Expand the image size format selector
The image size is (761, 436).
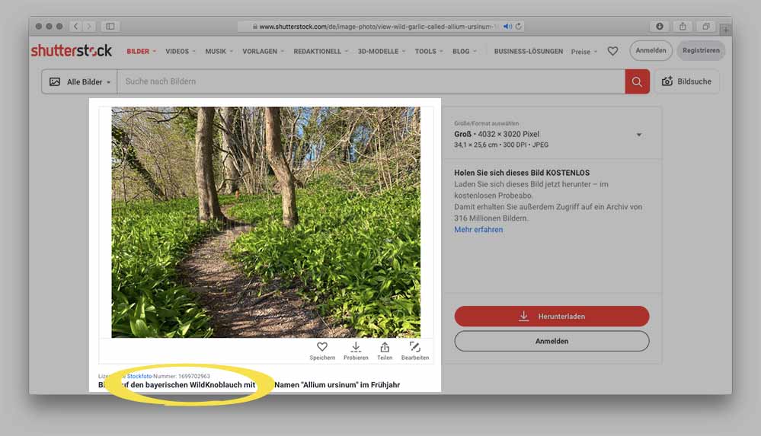pyautogui.click(x=638, y=135)
